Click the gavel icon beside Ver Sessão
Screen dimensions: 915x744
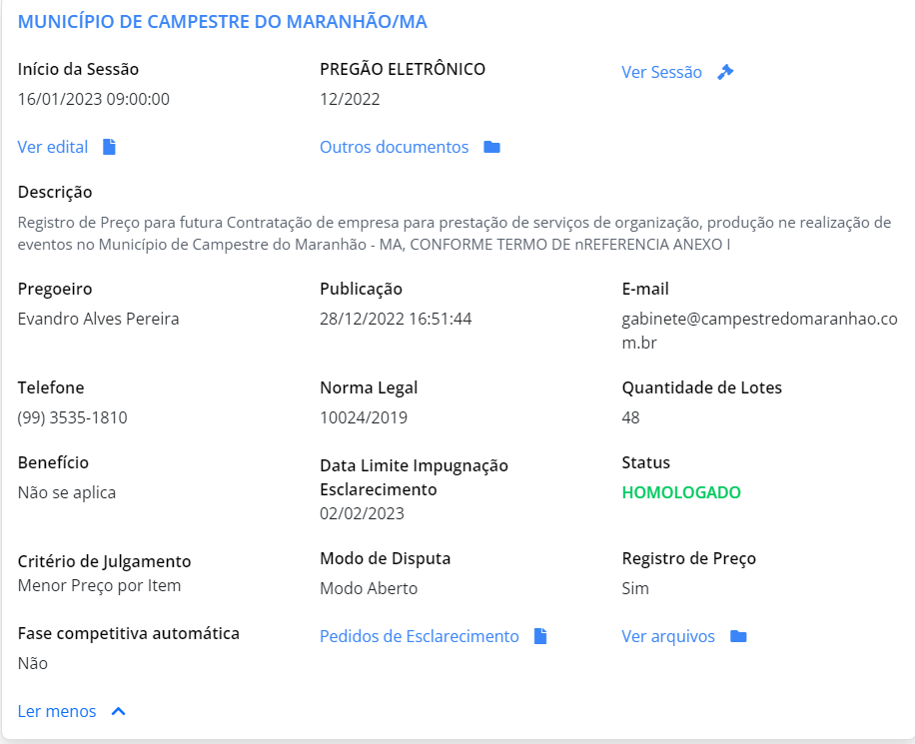(725, 72)
